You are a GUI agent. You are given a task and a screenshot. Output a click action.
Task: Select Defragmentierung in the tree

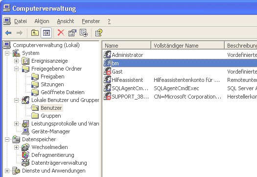(53, 155)
